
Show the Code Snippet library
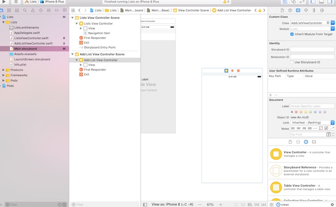point(298,142)
